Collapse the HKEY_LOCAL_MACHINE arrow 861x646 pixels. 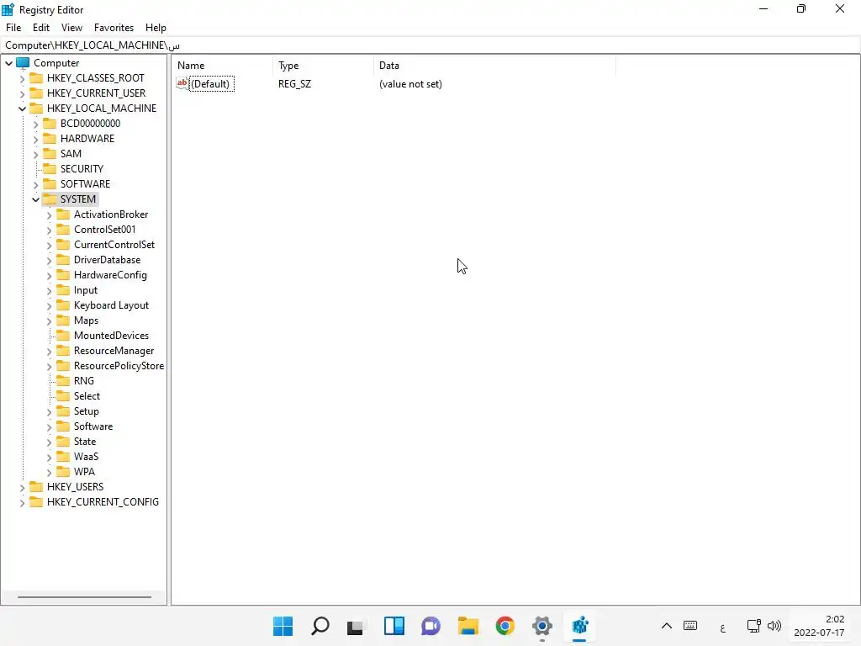(x=22, y=109)
